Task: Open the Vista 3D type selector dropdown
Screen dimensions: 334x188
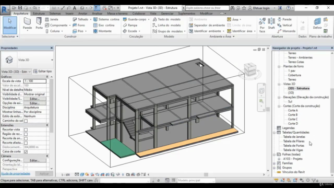Action: pos(52,60)
